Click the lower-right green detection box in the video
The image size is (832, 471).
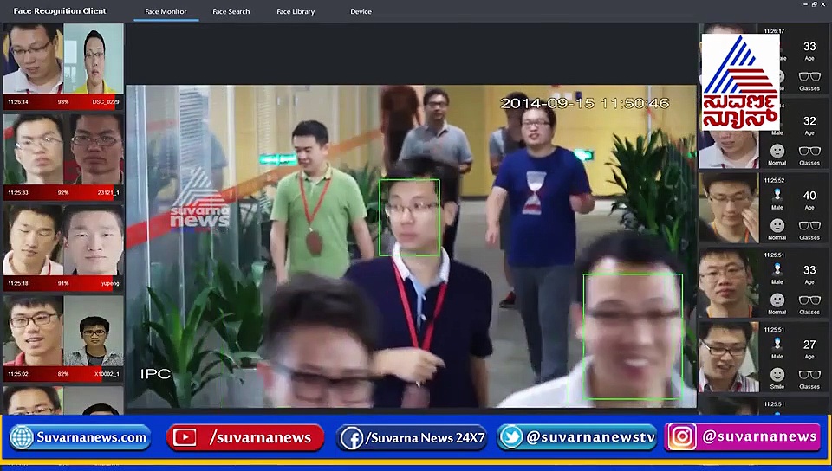[x=633, y=337]
